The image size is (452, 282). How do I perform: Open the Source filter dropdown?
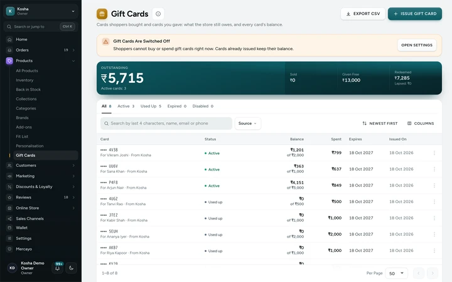click(247, 123)
